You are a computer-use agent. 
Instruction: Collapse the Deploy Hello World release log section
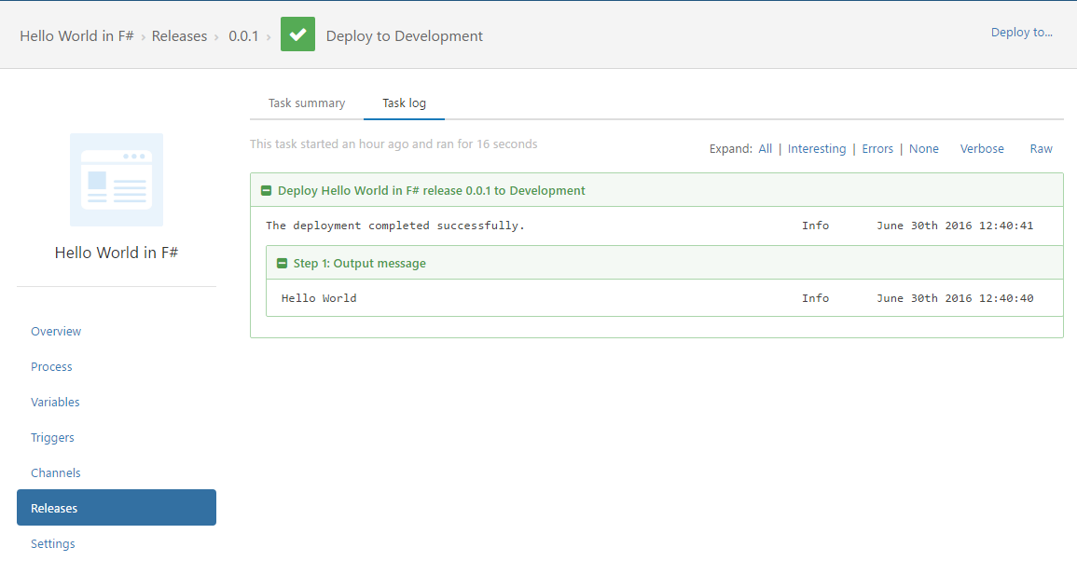(266, 191)
